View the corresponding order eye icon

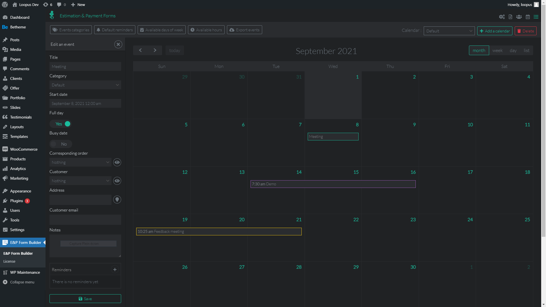[117, 162]
